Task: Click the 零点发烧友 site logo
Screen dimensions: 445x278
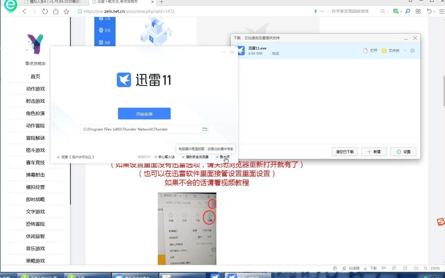Action: coord(35,44)
